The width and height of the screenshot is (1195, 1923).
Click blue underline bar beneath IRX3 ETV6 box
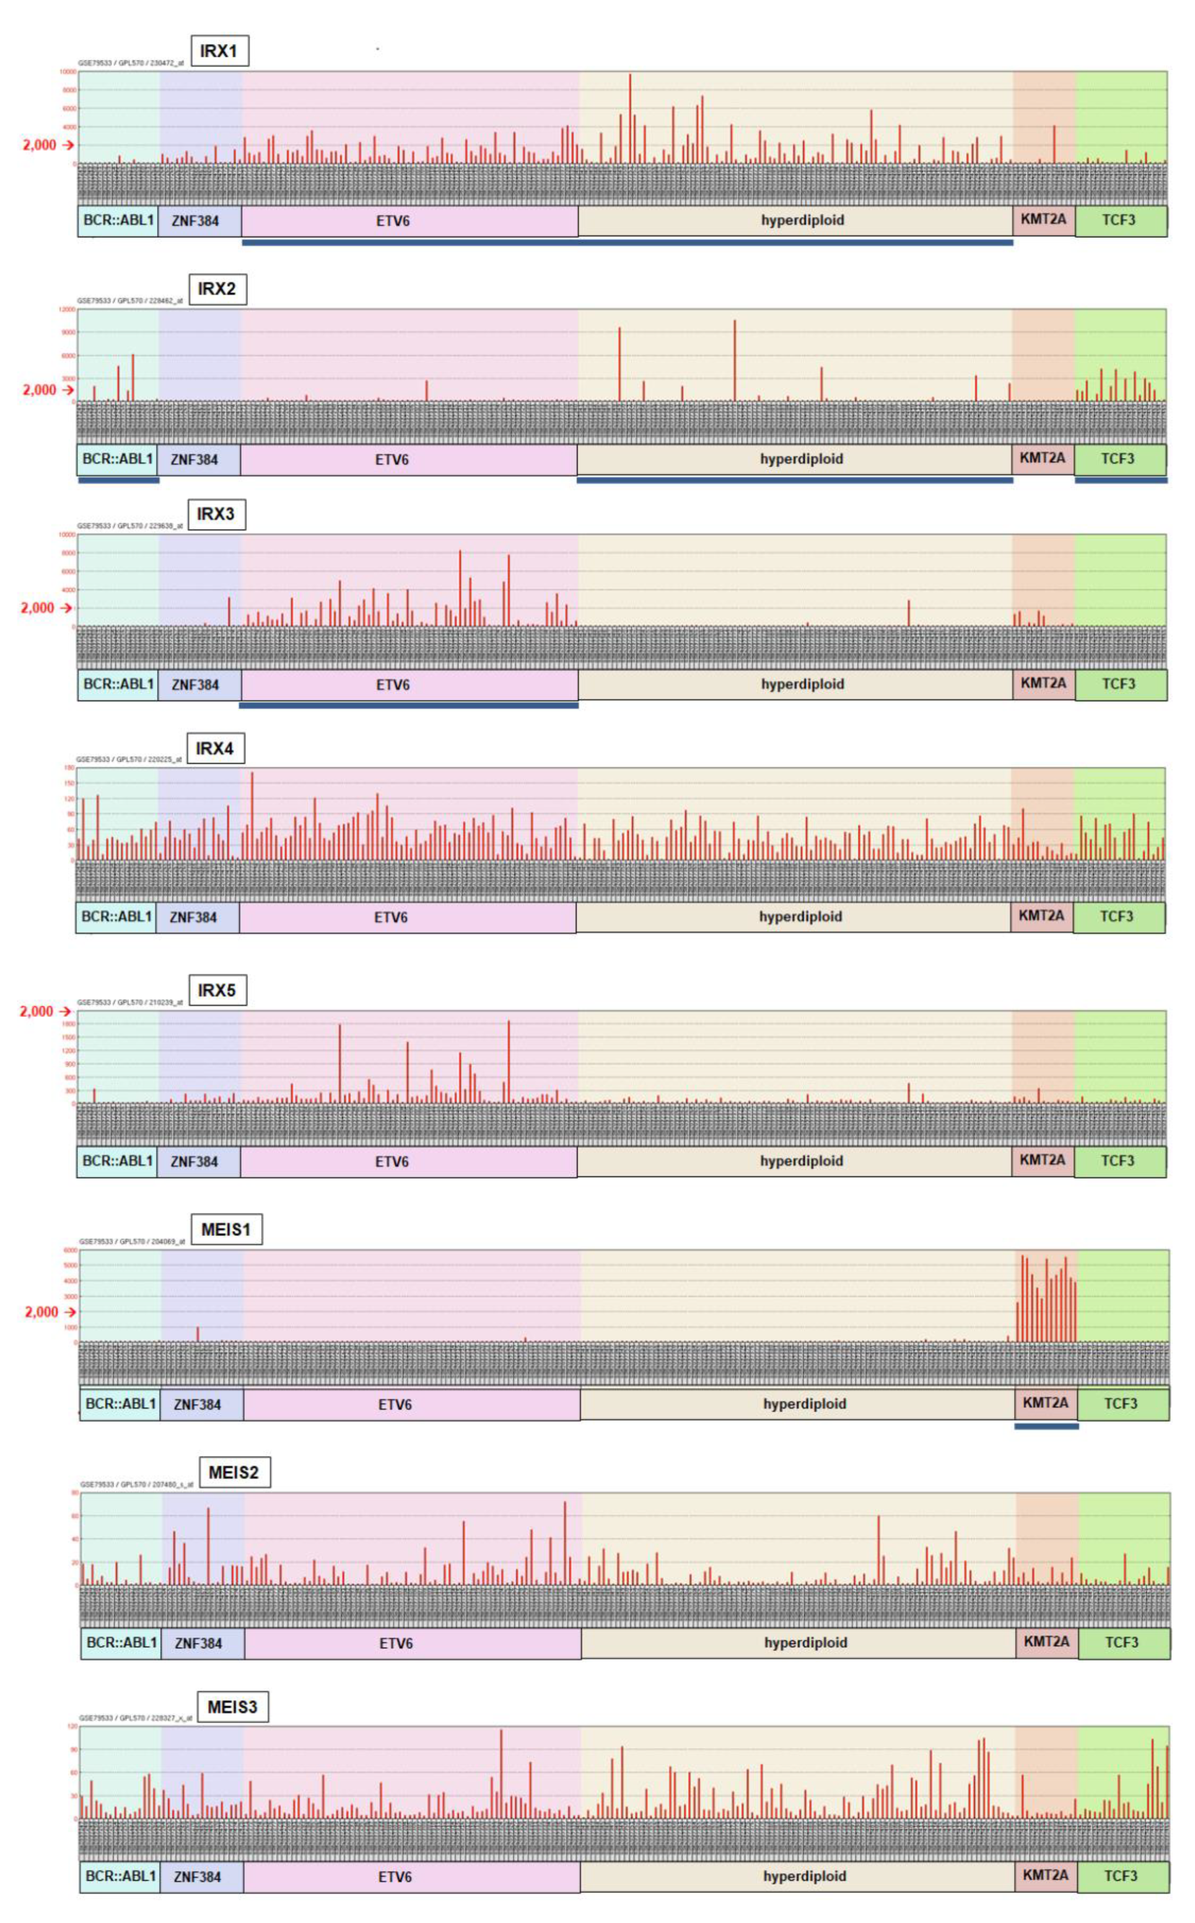click(x=409, y=705)
